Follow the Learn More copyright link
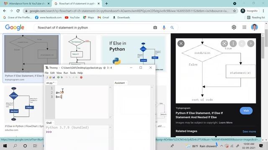Image resolution: width=268 pixels, height=150 pixels. tap(226, 122)
